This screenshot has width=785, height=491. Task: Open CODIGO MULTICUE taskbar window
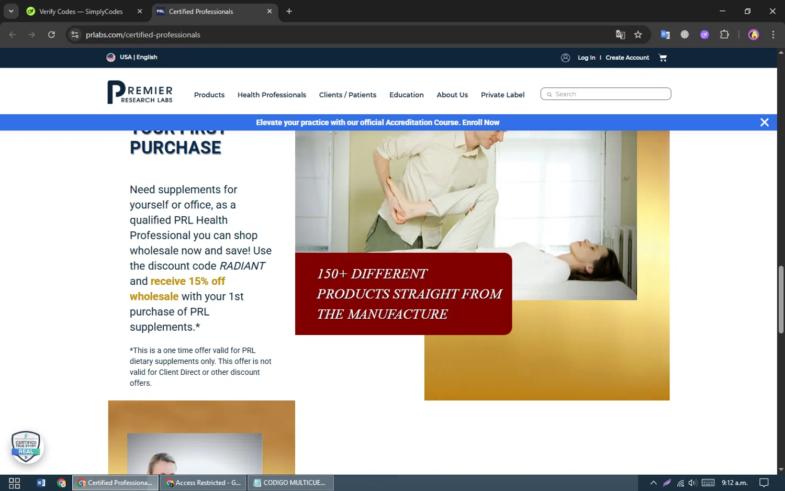tap(291, 483)
